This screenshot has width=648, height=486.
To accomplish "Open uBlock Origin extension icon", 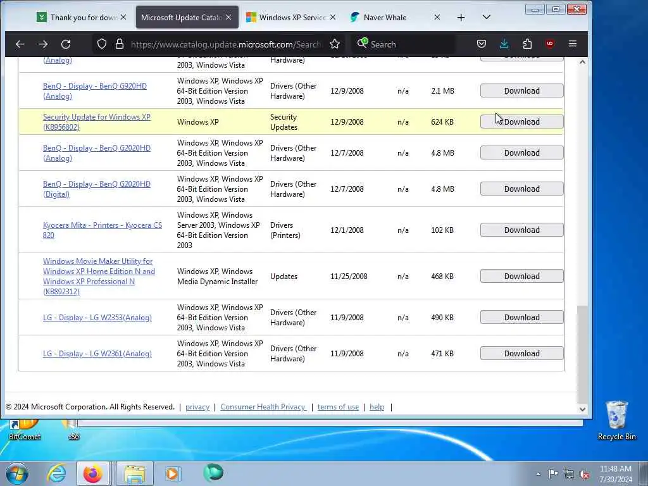I will pyautogui.click(x=550, y=44).
